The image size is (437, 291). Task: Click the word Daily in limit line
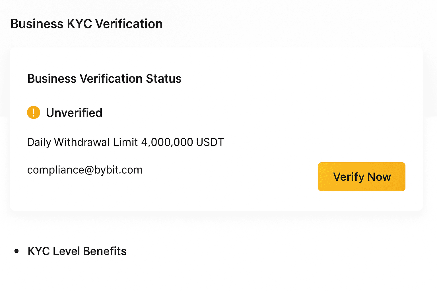[40, 142]
